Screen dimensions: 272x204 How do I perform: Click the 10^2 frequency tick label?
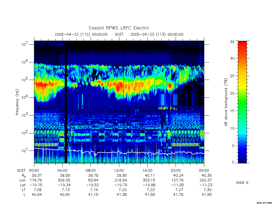click(24, 133)
